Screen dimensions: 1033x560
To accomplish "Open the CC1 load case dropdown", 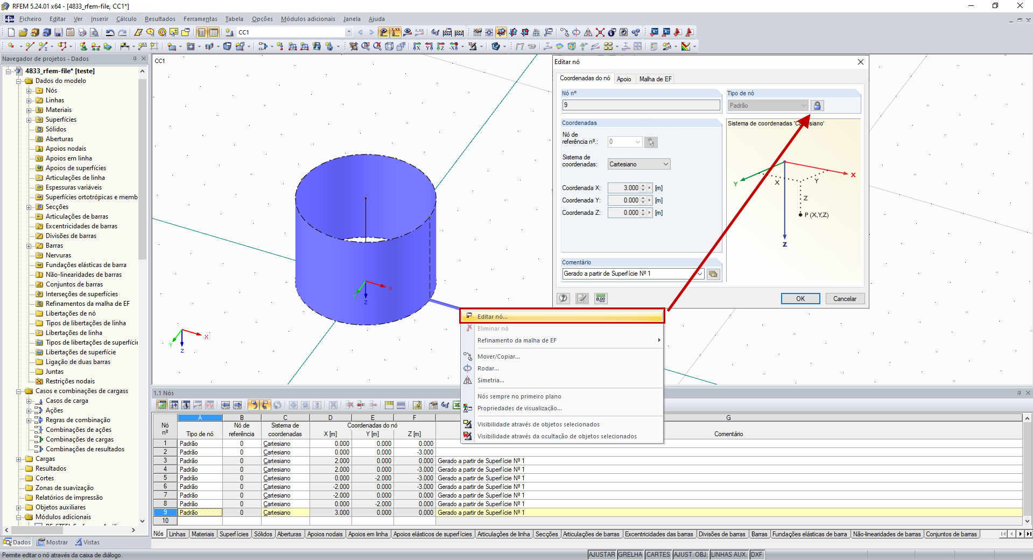I will (x=349, y=32).
